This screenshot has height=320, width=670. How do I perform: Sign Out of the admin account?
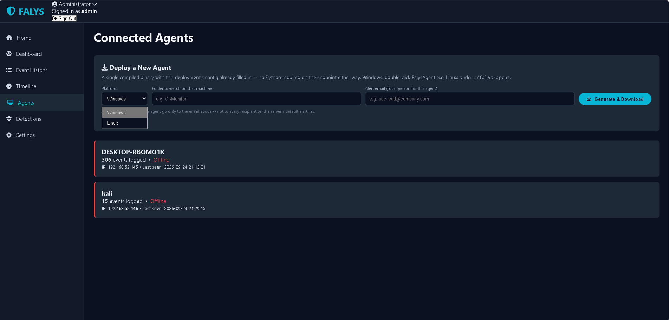pos(64,18)
